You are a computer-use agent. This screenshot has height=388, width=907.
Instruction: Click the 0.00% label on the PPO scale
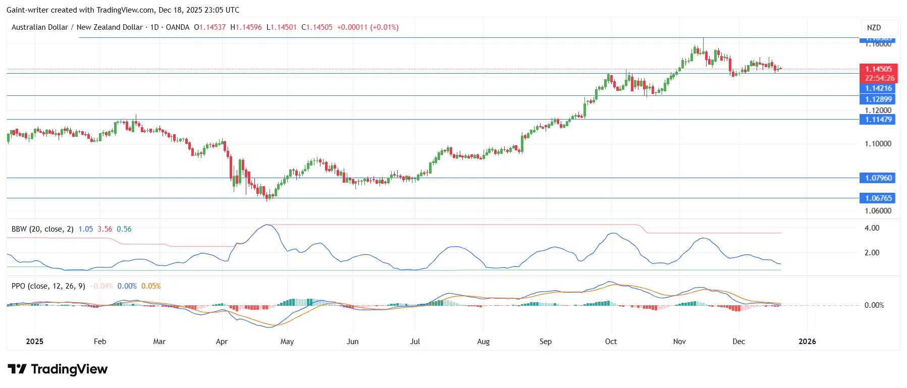pyautogui.click(x=874, y=305)
